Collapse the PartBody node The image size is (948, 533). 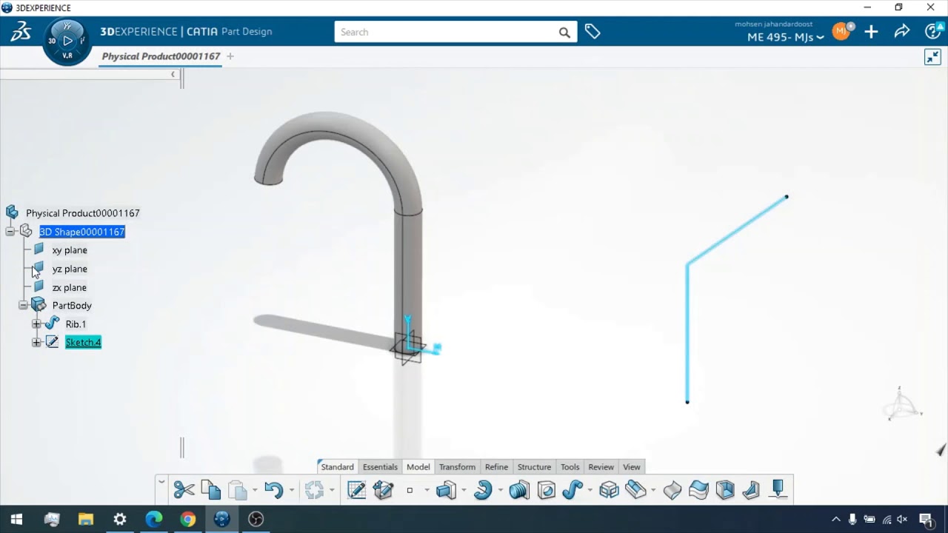tap(23, 305)
